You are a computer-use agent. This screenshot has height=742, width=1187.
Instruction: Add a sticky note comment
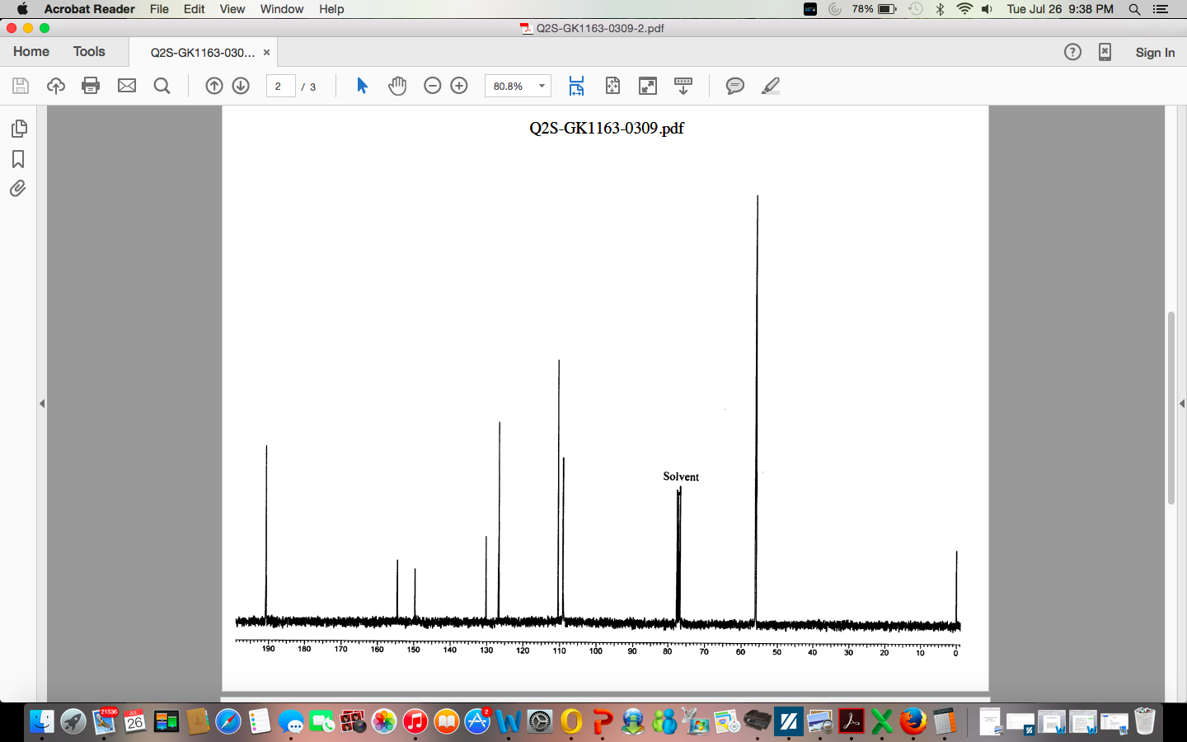pos(734,86)
